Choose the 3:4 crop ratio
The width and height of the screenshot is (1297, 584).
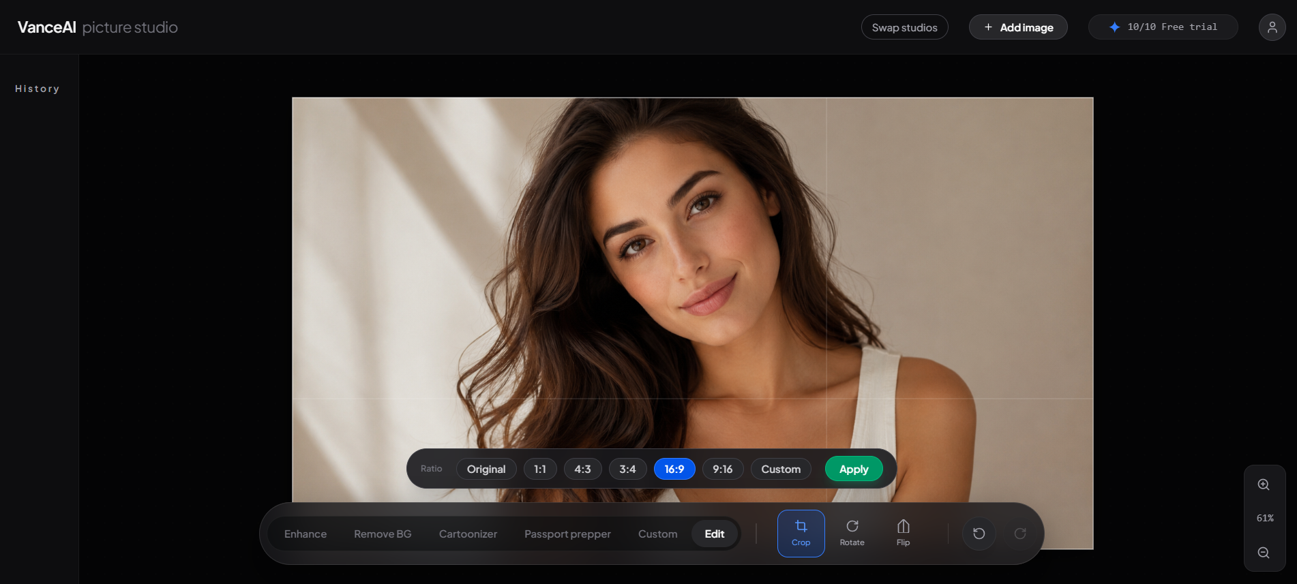tap(627, 469)
